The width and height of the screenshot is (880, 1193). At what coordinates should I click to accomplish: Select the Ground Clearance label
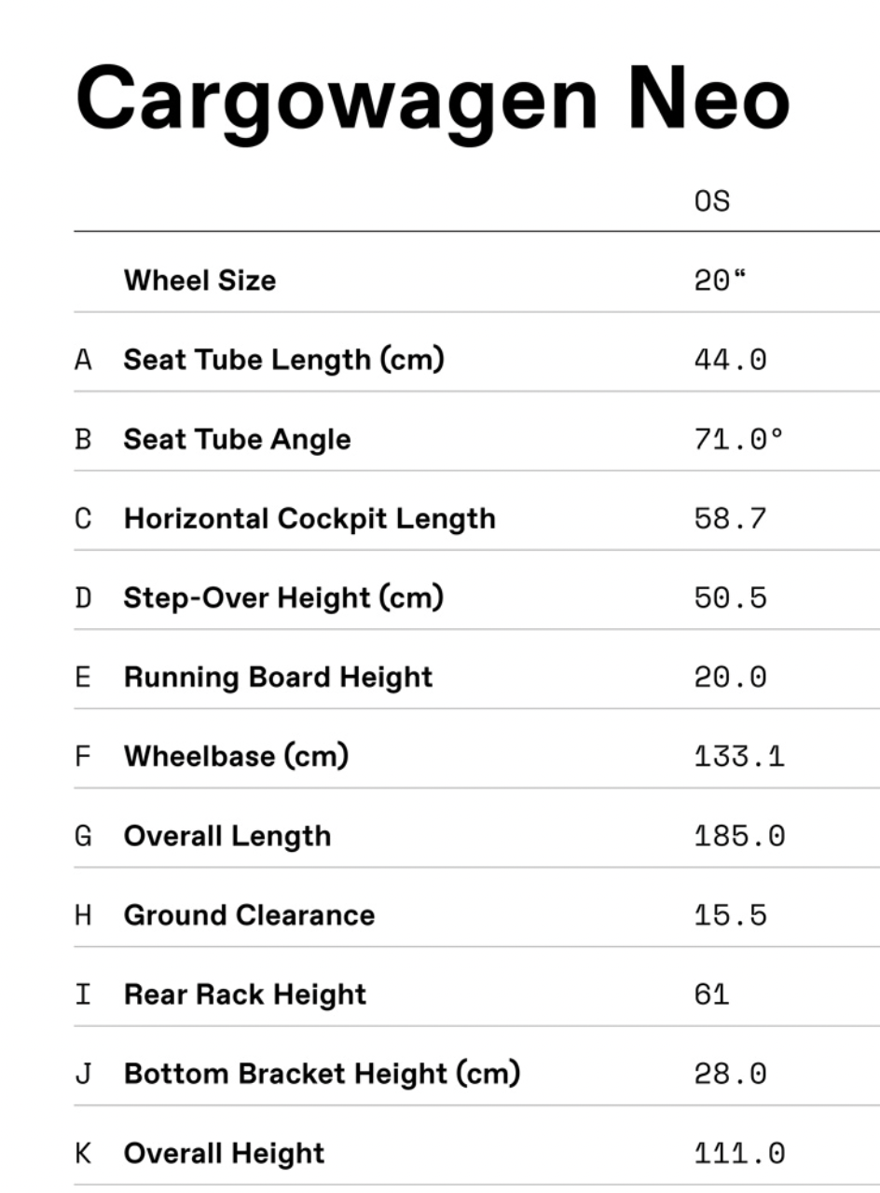[249, 915]
